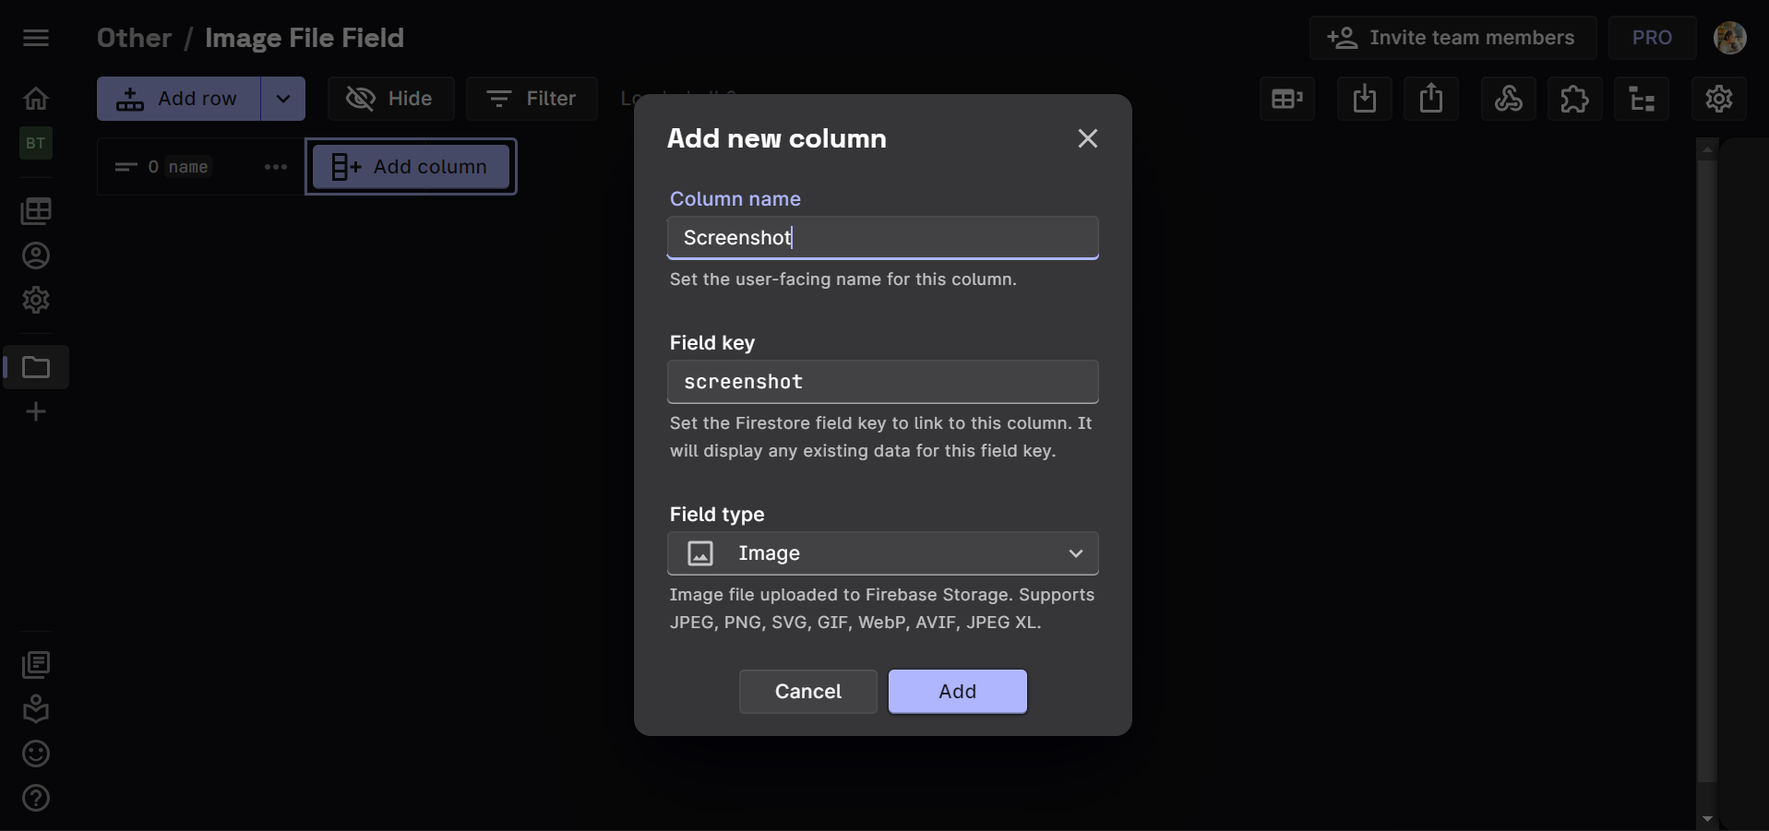Click the home icon in sidebar
The image size is (1769, 831).
coord(36,99)
